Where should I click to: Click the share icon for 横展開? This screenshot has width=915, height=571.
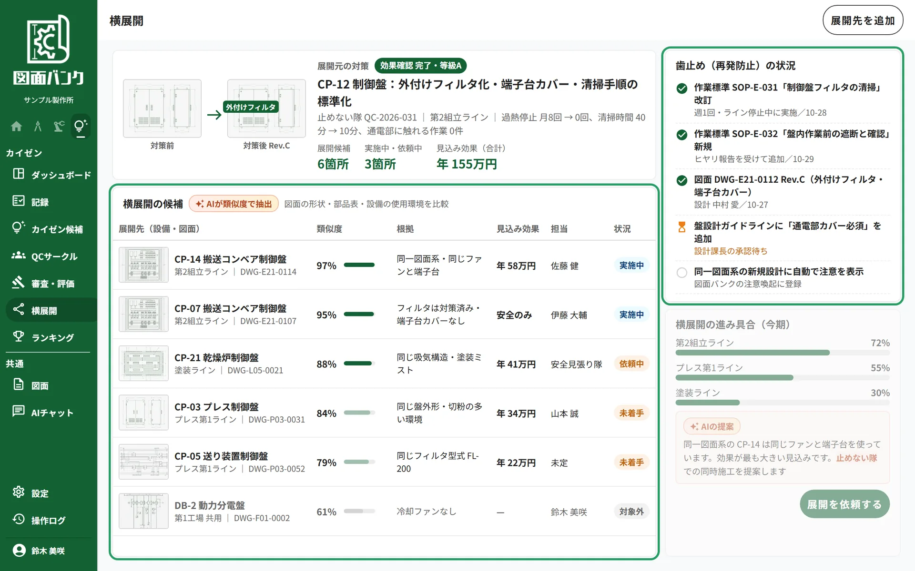tap(18, 310)
